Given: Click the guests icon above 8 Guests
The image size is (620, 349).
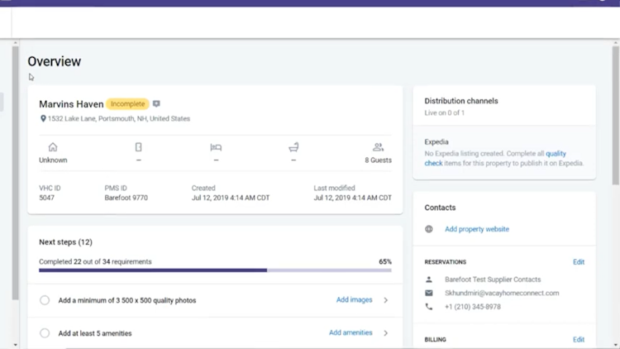Looking at the screenshot, I should coord(379,147).
